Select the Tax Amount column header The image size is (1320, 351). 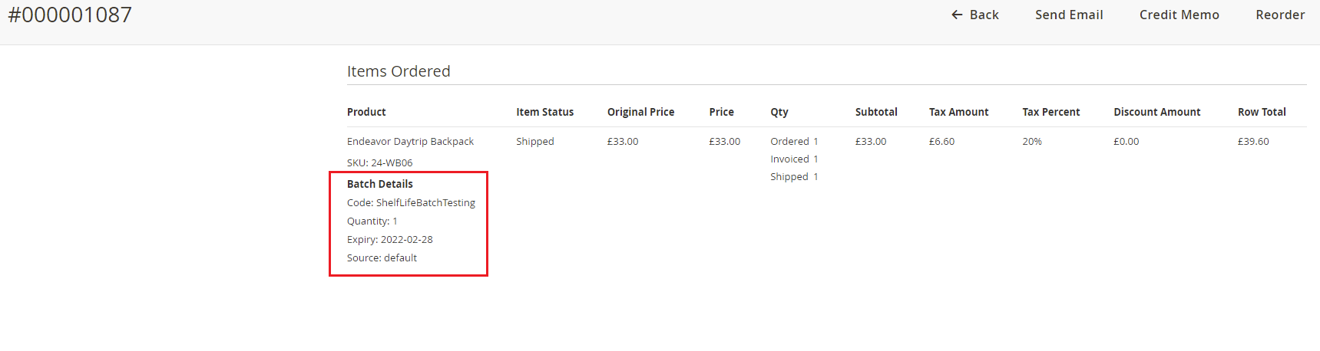[958, 112]
